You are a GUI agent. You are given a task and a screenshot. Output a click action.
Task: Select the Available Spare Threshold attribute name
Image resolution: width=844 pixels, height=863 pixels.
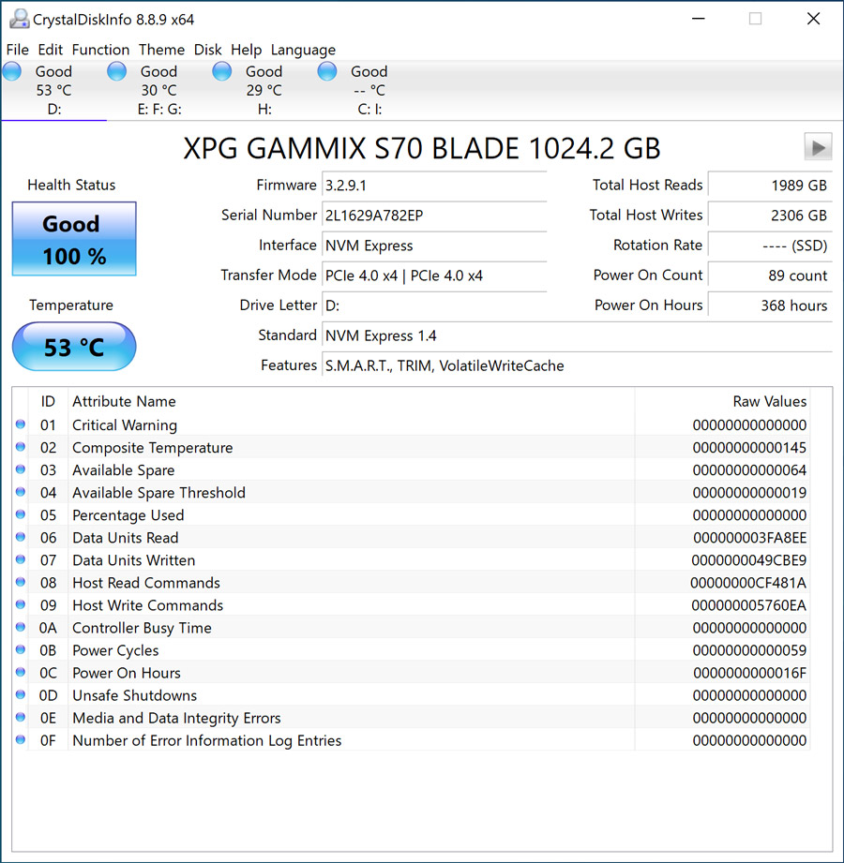click(x=158, y=493)
